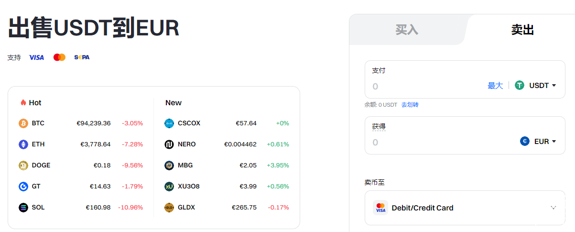Click the NERO token icon
575x232 pixels.
pos(169,144)
